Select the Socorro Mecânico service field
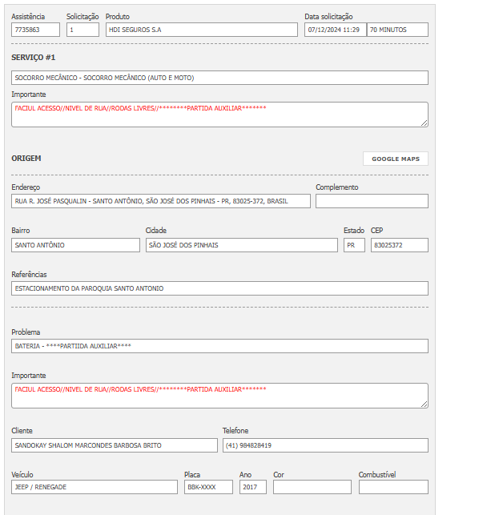 pos(219,78)
